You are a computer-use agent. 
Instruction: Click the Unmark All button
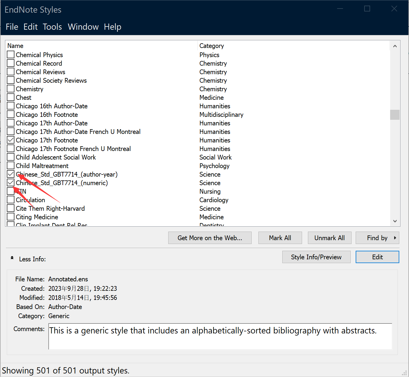click(329, 238)
